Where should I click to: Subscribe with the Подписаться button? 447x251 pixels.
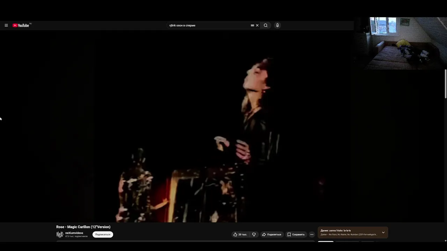tap(103, 235)
